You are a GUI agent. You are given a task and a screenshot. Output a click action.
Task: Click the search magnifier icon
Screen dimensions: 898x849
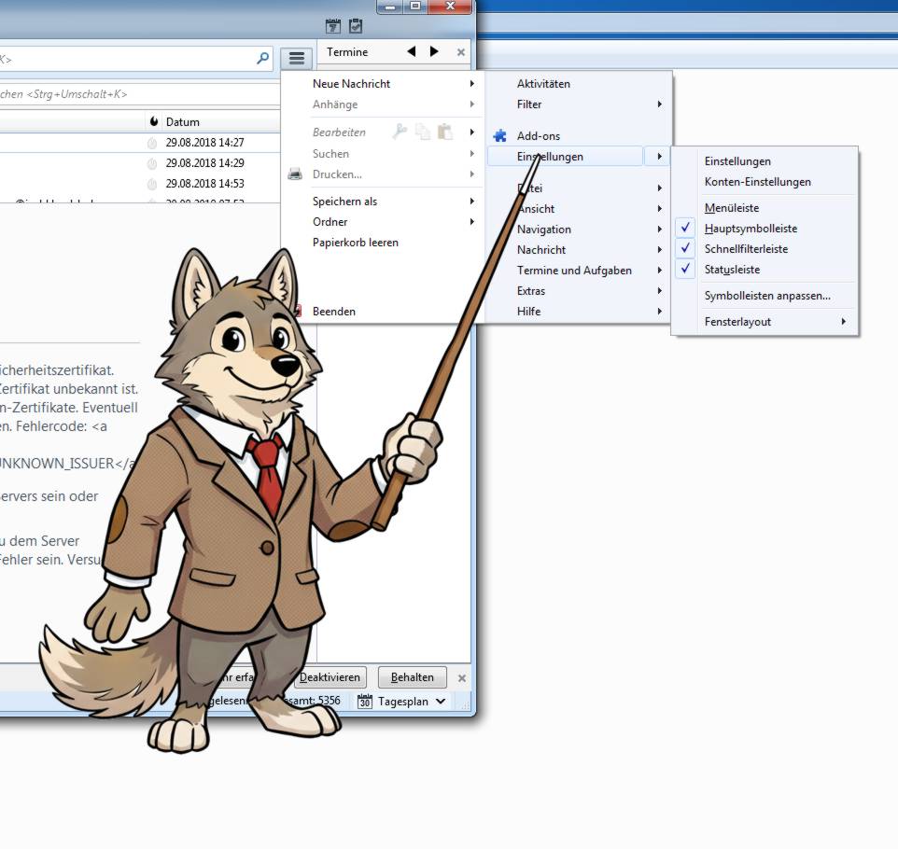click(262, 58)
